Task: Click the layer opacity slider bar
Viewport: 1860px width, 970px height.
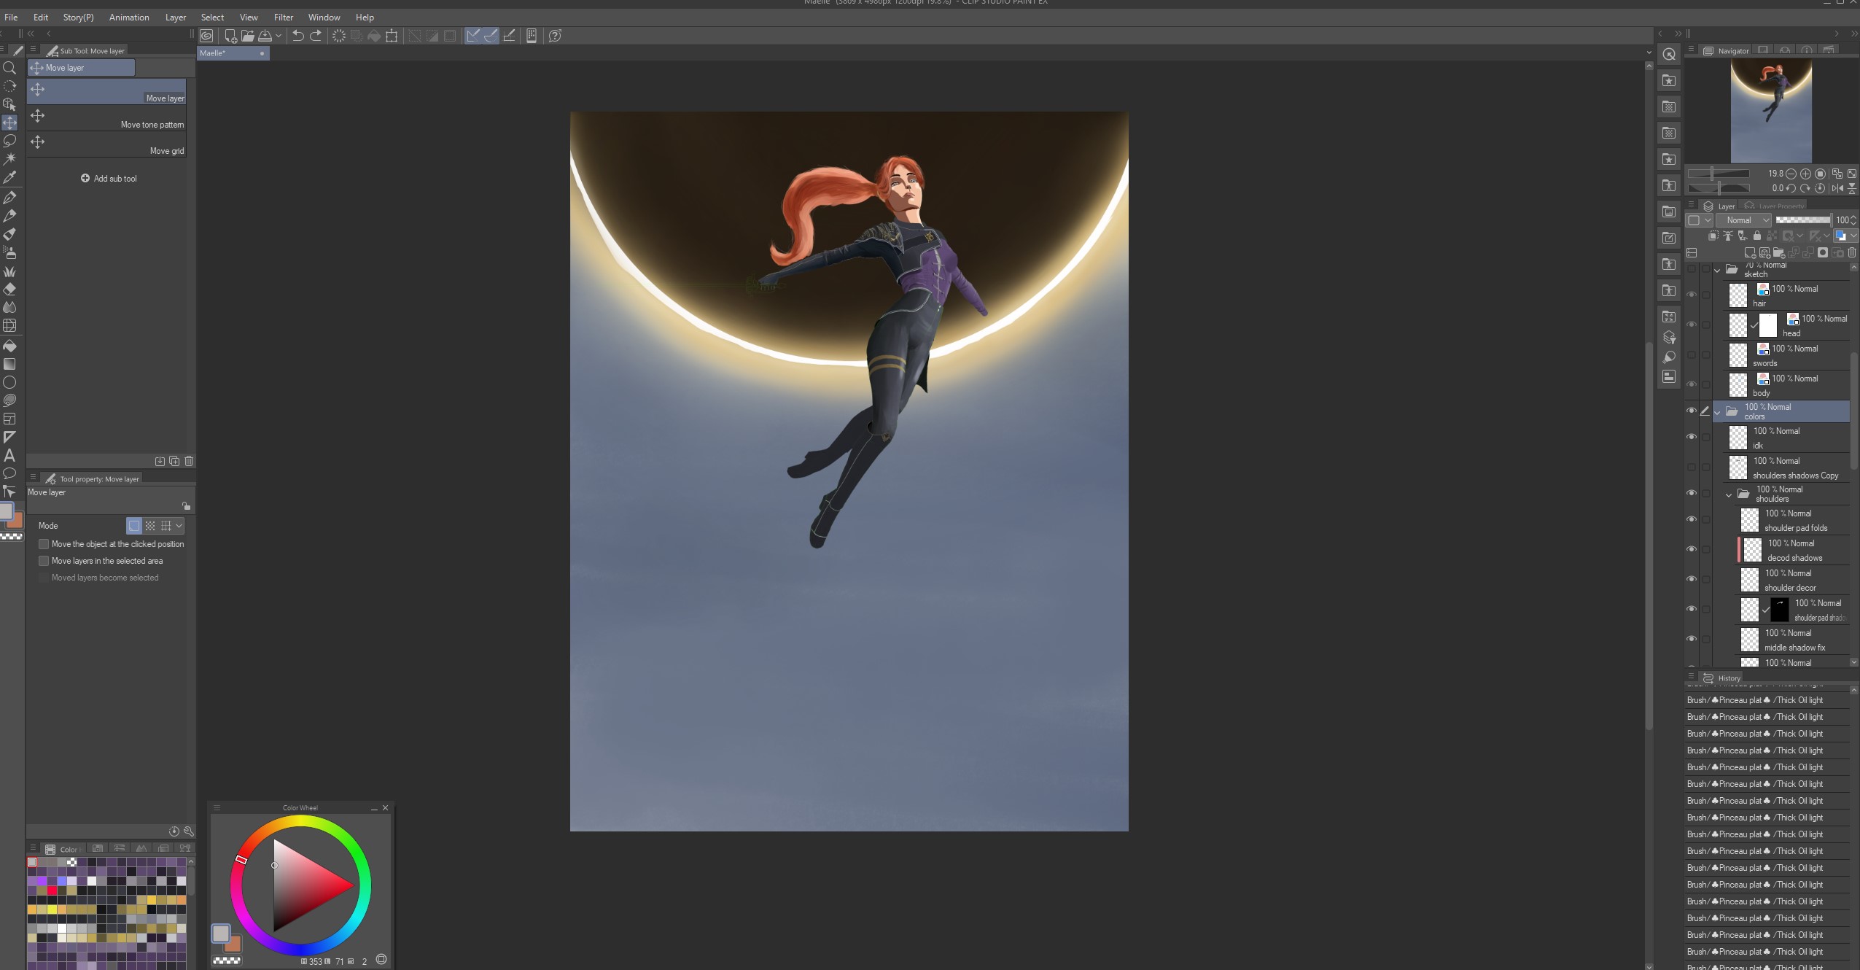Action: tap(1802, 220)
